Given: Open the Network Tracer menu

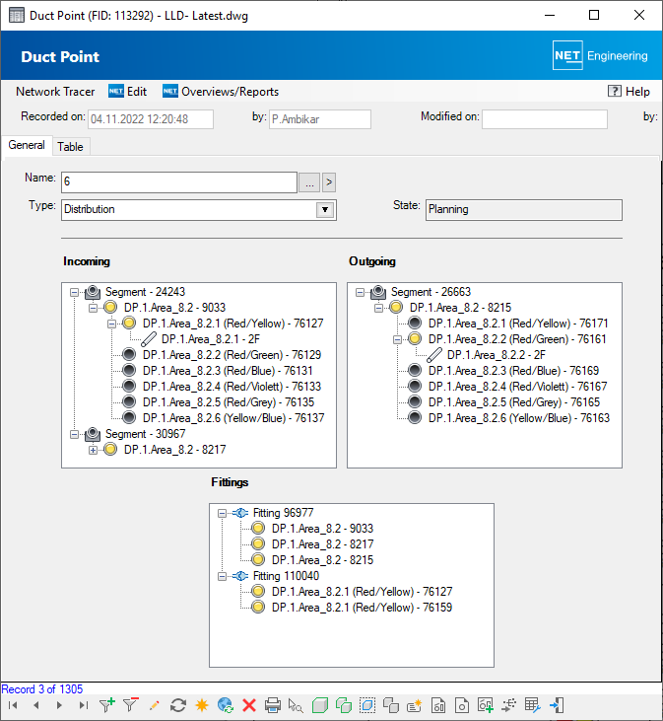Looking at the screenshot, I should 55,92.
